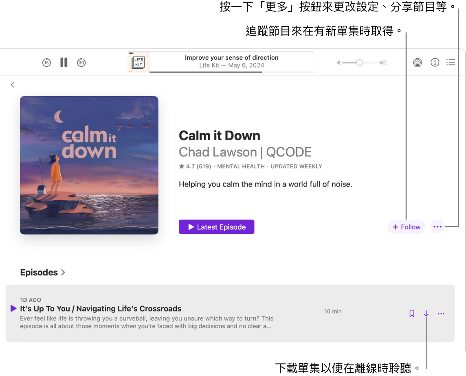This screenshot has width=466, height=376.
Task: Select the Calm it Down artwork
Action: coord(89,165)
